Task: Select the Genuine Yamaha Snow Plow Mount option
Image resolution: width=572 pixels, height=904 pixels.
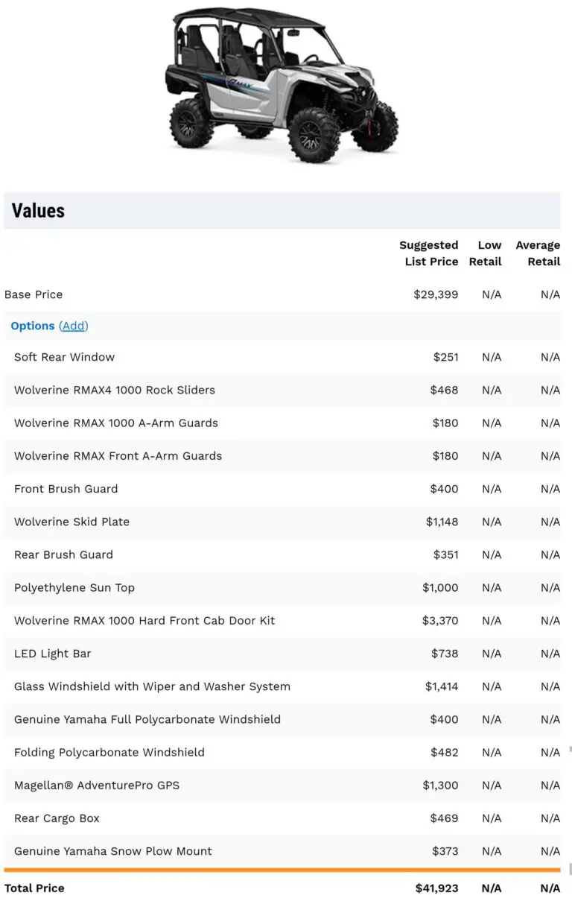Action: pos(113,851)
